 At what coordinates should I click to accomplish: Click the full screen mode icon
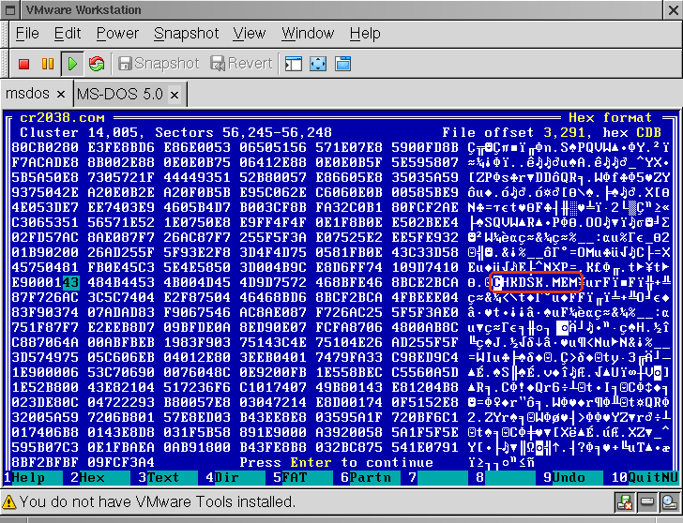tap(318, 64)
